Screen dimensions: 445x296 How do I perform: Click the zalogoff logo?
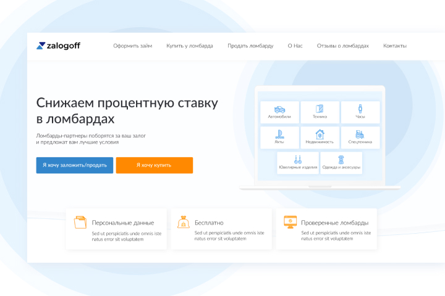click(58, 46)
